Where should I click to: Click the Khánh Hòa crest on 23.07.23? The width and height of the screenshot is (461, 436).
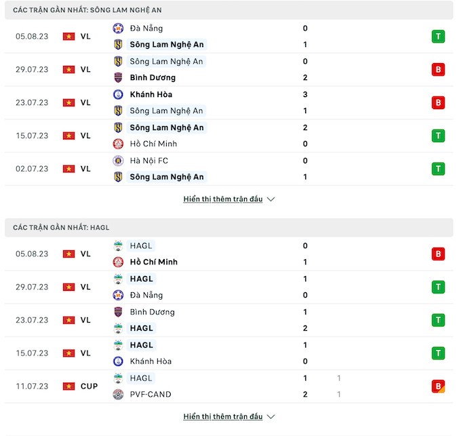118,94
